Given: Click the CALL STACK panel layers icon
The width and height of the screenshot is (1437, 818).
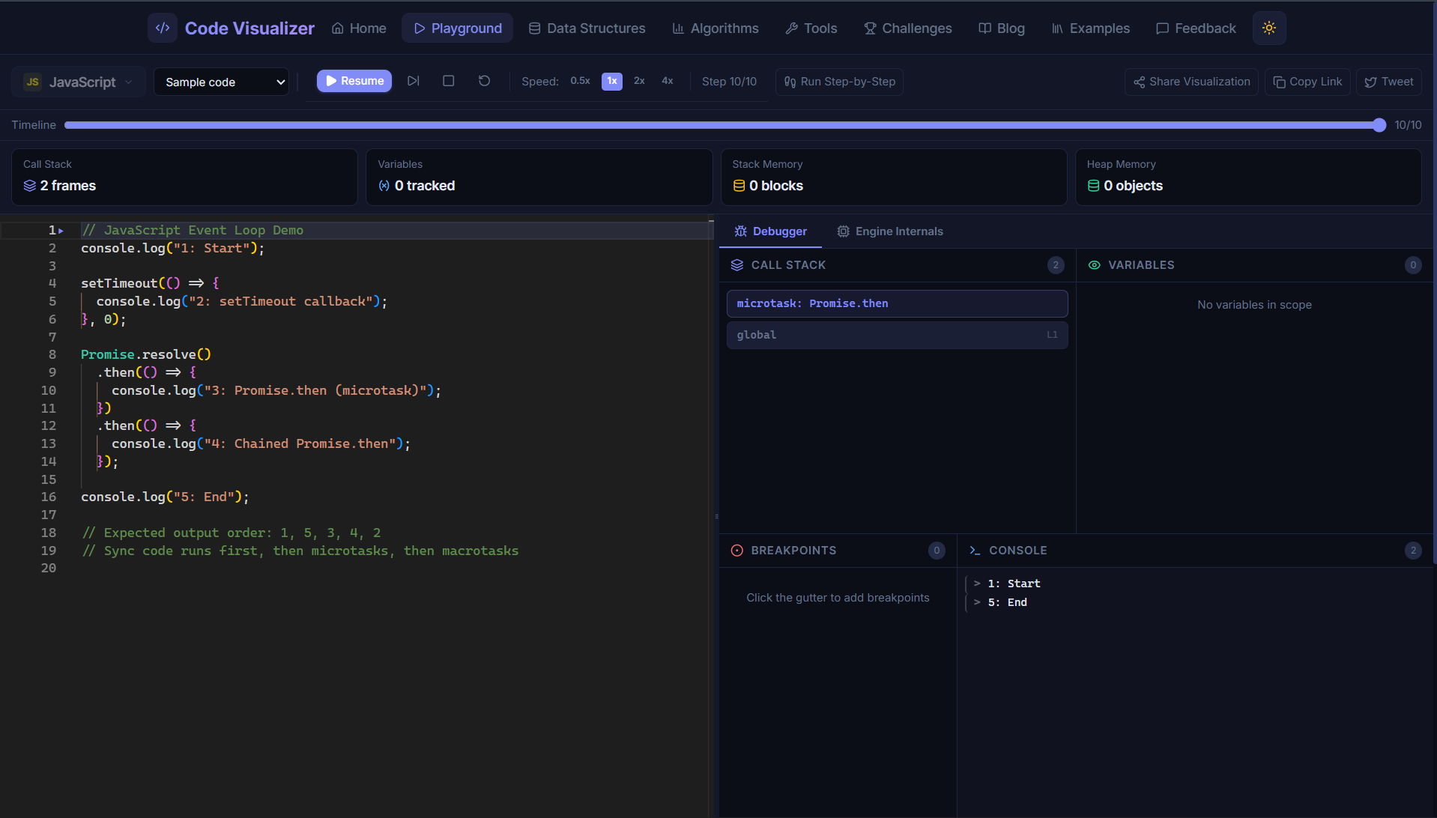Looking at the screenshot, I should (x=737, y=265).
